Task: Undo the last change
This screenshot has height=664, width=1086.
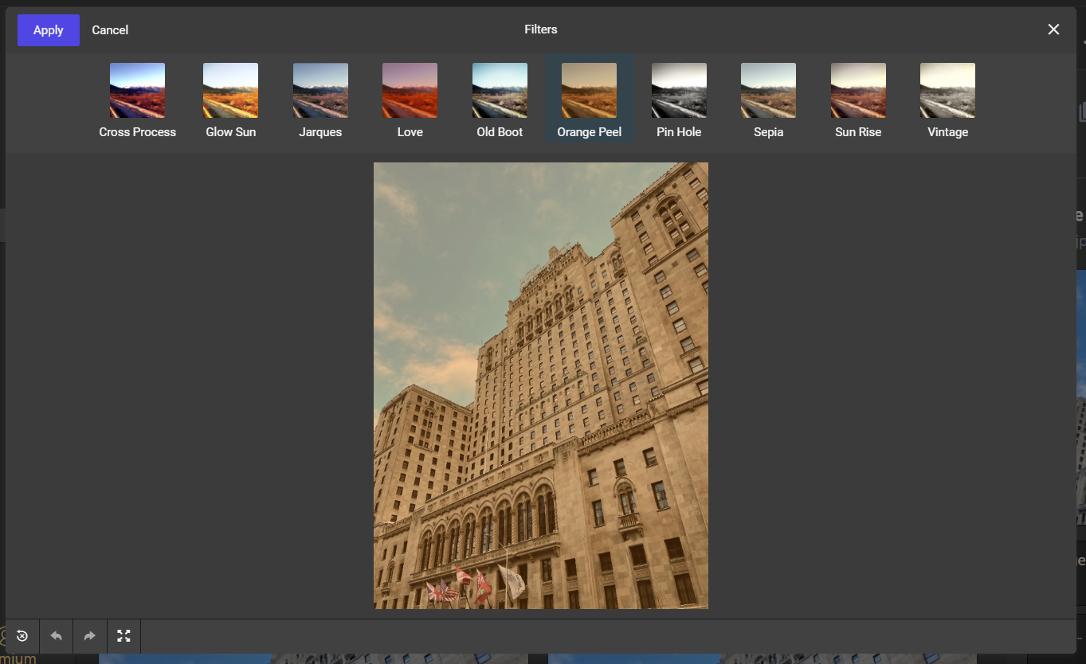Action: pyautogui.click(x=56, y=636)
